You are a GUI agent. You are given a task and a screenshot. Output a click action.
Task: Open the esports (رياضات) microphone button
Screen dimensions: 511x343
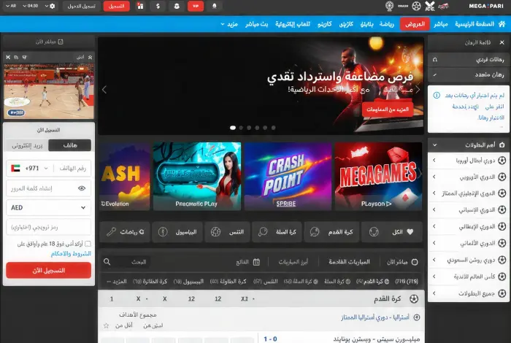click(125, 232)
